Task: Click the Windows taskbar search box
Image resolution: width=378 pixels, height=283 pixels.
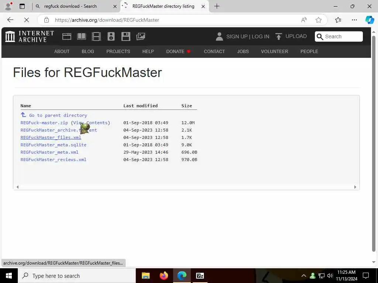Action: coord(77,276)
